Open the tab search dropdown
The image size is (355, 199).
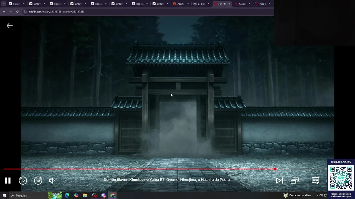pyautogui.click(x=4, y=4)
